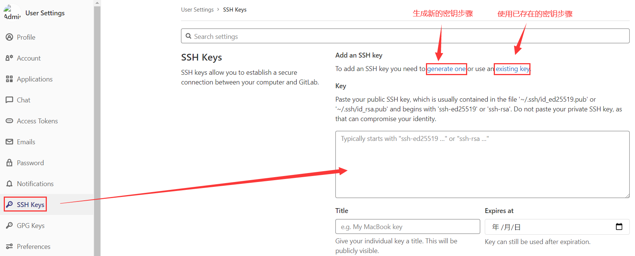635x256 pixels.
Task: Go to Preferences settings page
Action: (33, 246)
